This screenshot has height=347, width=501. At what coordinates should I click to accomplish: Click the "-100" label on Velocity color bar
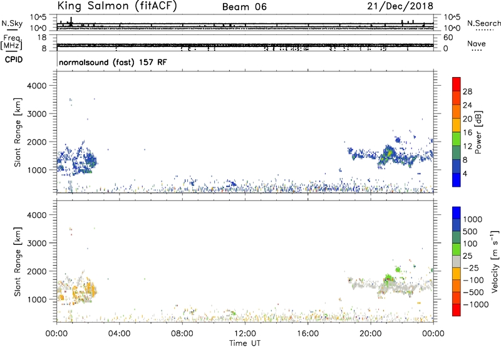473,280
